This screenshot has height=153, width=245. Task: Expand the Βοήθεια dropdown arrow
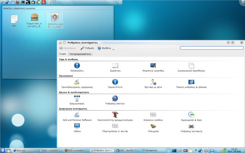tap(113, 49)
